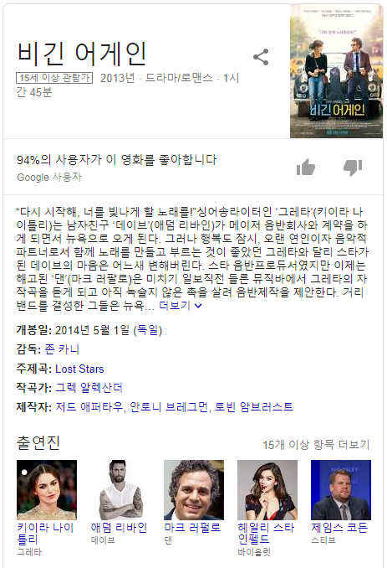Click the thumbs down icon
The width and height of the screenshot is (387, 568).
coord(353,168)
